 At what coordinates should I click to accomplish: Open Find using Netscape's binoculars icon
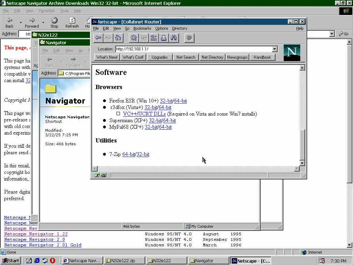coord(174,38)
